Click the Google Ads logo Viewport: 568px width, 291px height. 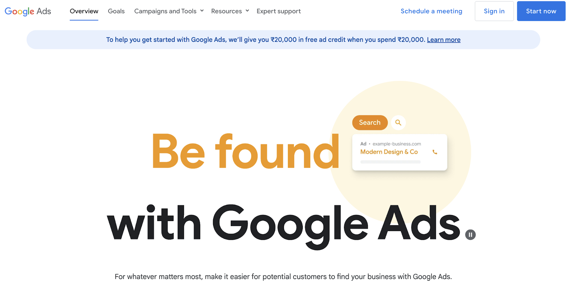tap(27, 11)
